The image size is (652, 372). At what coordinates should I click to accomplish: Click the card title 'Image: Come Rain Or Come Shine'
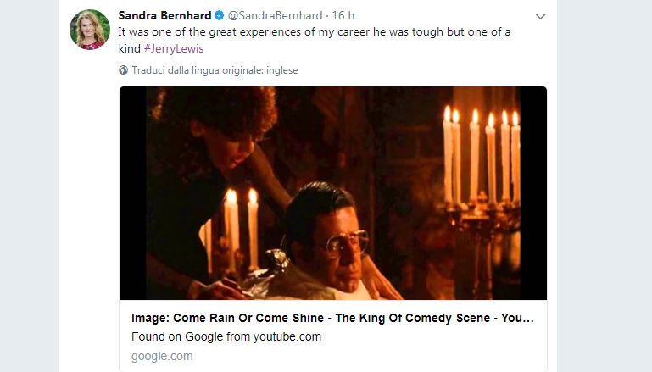tap(332, 319)
